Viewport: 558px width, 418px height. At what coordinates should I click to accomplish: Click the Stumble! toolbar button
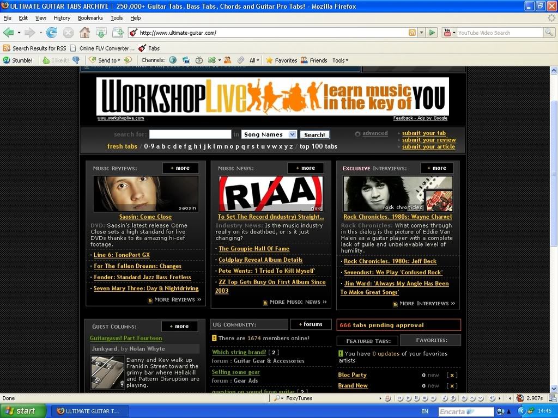[x=18, y=60]
